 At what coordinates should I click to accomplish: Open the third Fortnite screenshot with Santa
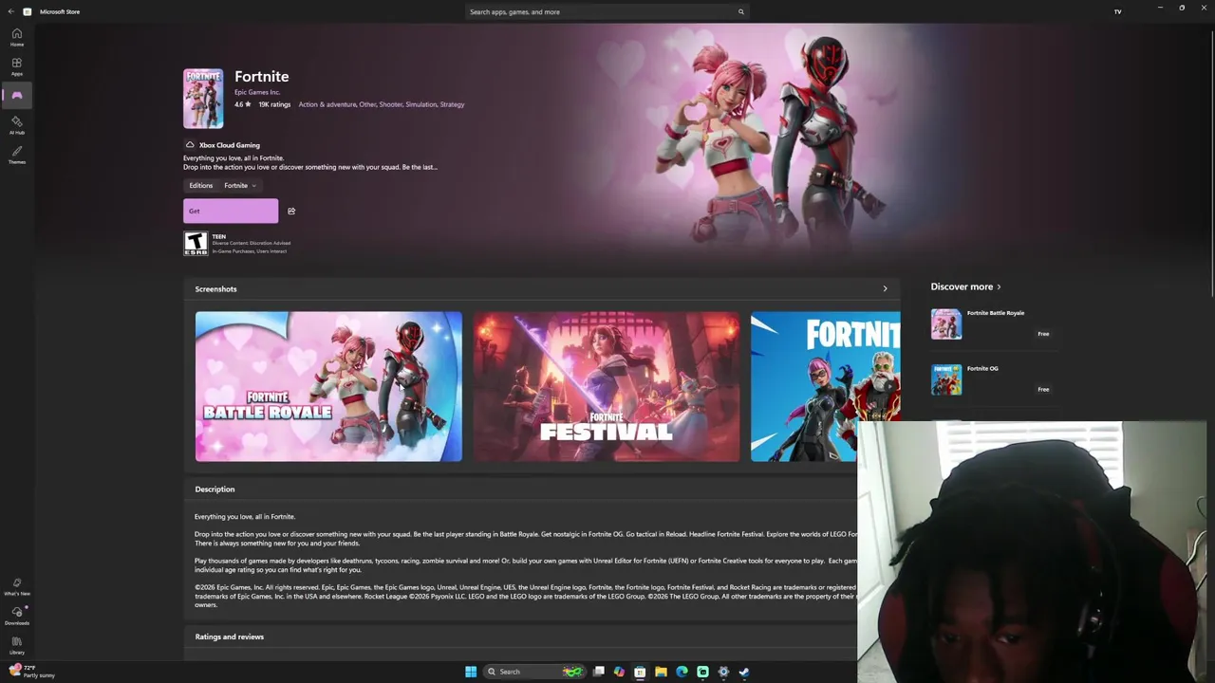click(x=825, y=386)
